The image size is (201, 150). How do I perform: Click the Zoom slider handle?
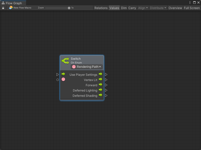(x=69, y=8)
